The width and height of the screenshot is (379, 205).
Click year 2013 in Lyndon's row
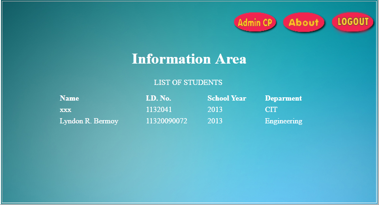[215, 121]
